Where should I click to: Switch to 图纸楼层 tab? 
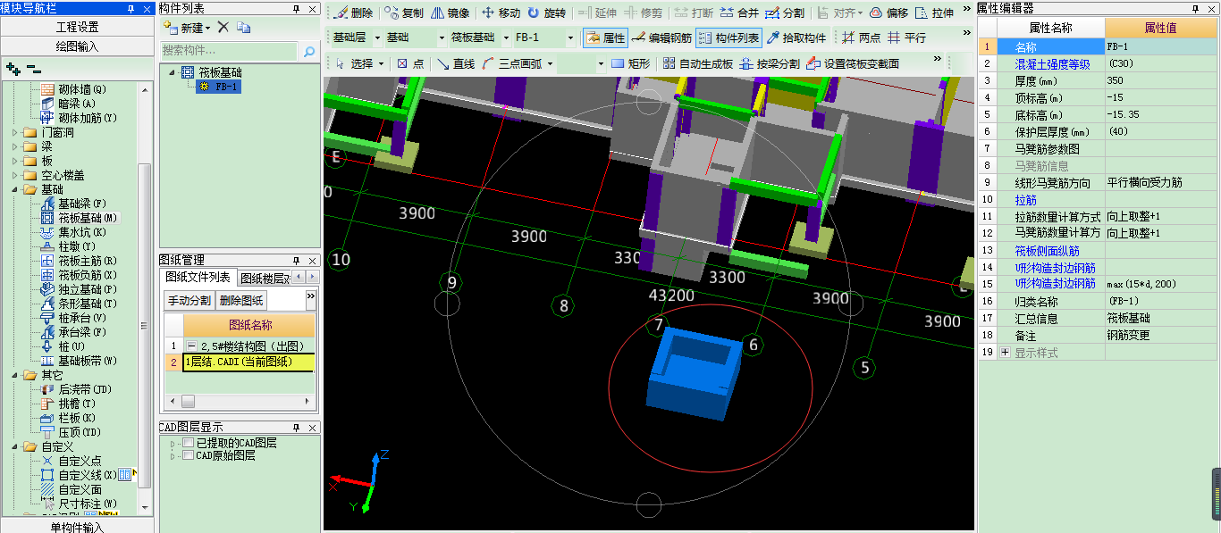point(265,278)
